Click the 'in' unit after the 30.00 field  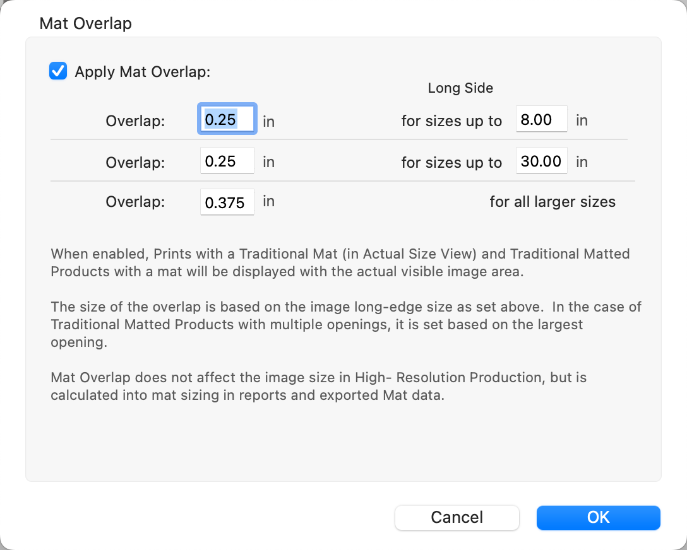coord(582,162)
